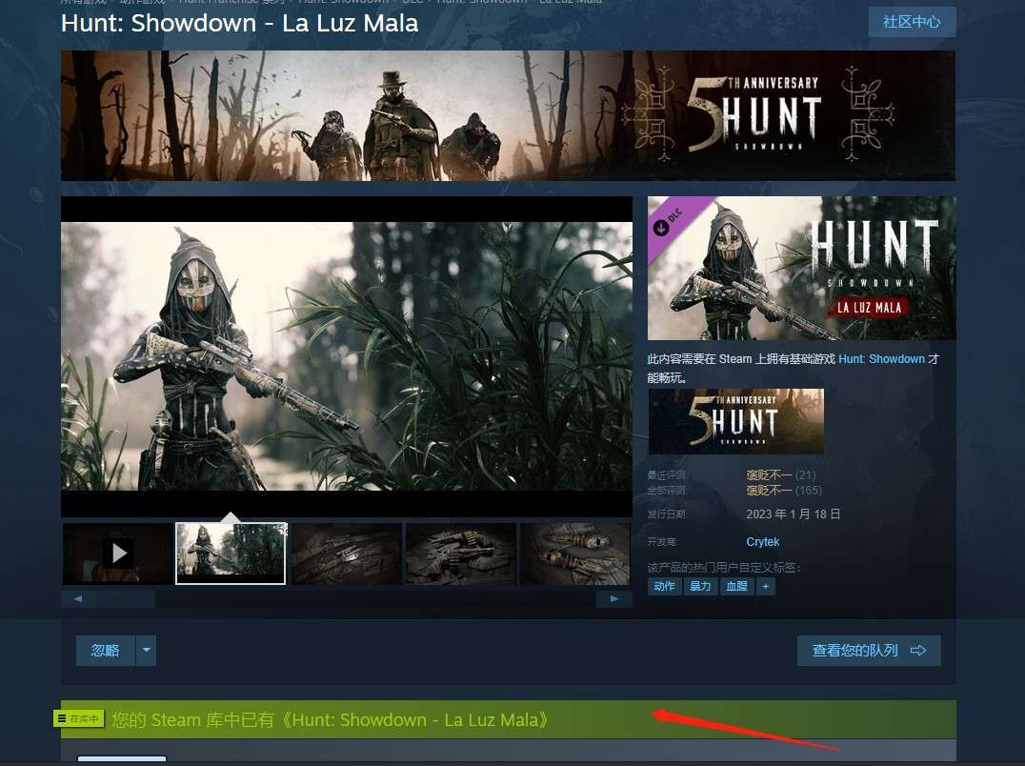Play the video thumbnail in the media strip

pyautogui.click(x=118, y=554)
